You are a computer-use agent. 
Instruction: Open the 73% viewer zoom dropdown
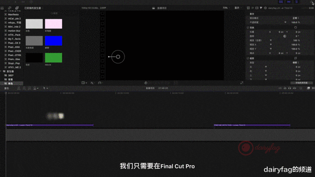point(226,8)
